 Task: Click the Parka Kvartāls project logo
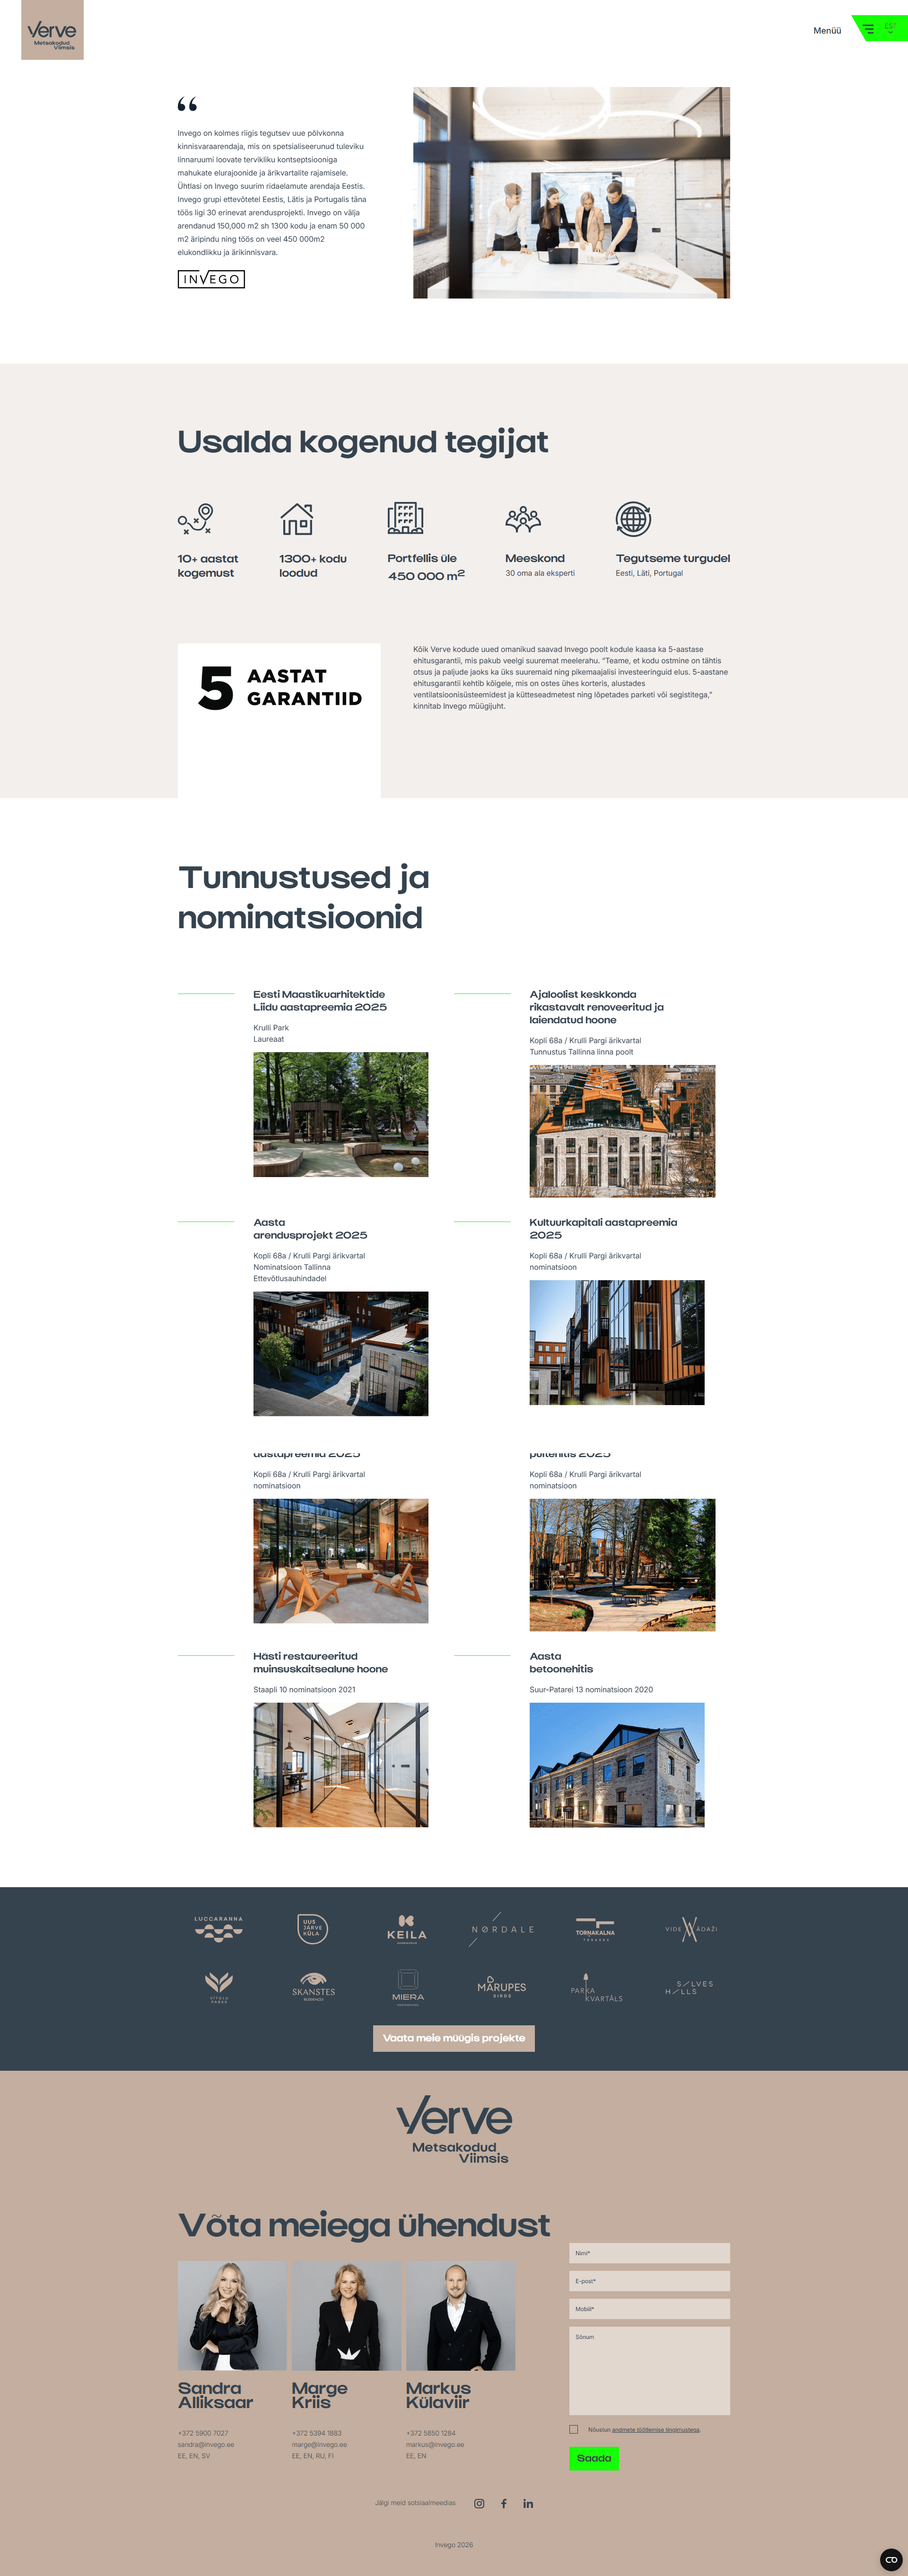[596, 1987]
